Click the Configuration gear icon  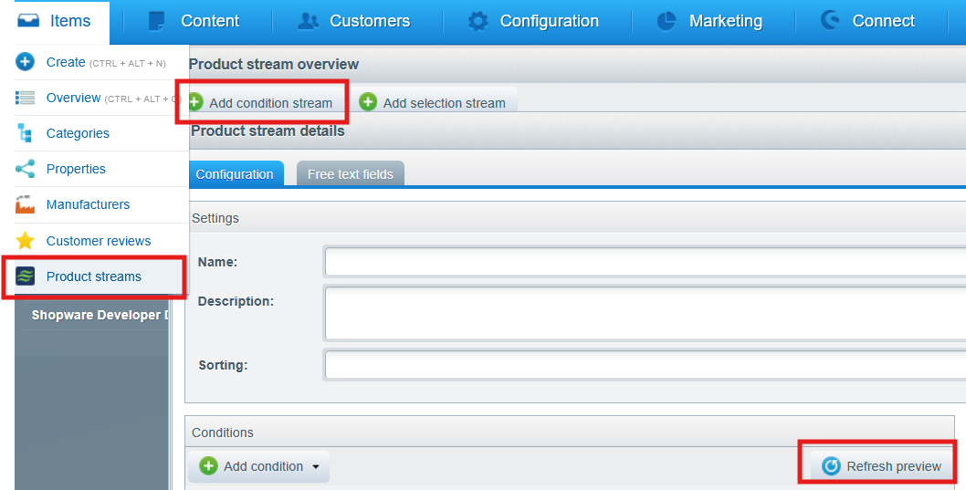pos(478,21)
